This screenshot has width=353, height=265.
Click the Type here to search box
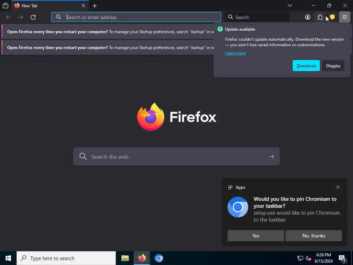pos(66,258)
